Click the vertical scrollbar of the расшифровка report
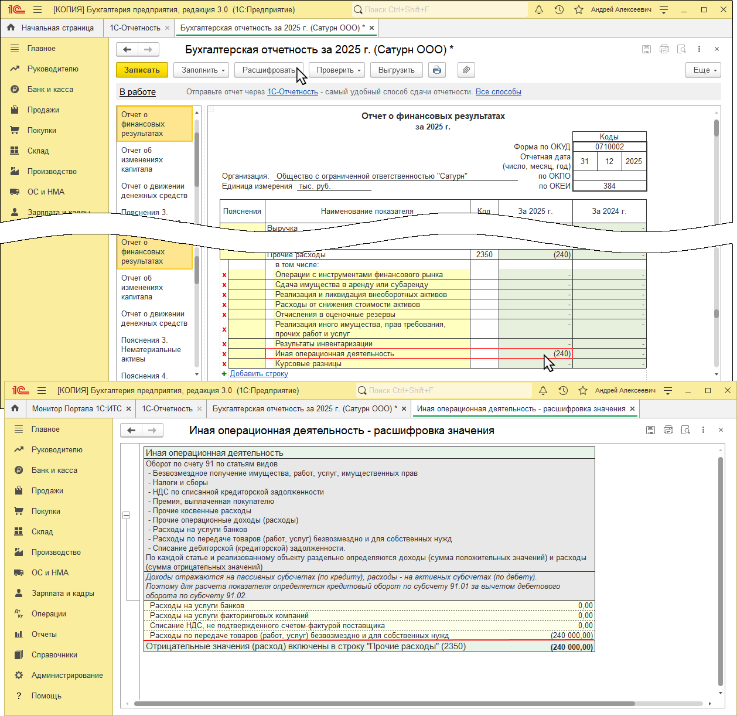This screenshot has height=716, width=737. click(721, 571)
